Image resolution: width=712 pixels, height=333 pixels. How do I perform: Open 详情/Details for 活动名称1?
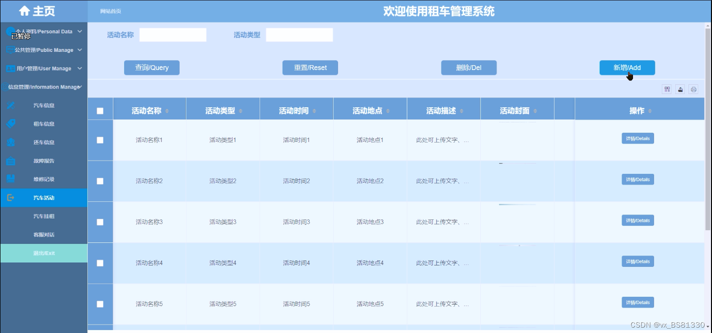point(637,139)
